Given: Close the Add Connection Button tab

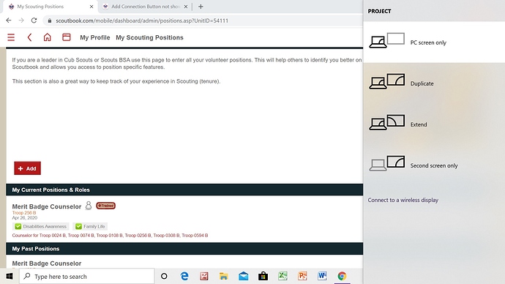Looking at the screenshot, I should [186, 7].
